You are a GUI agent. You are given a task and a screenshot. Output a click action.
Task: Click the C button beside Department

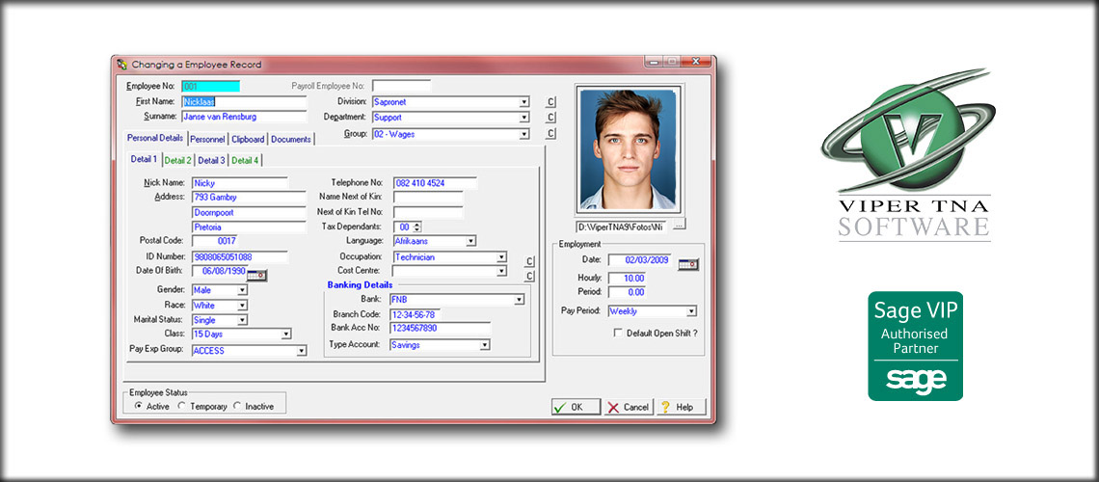coord(550,118)
